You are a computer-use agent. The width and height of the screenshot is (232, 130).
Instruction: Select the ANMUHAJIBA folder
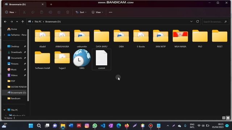click(62, 39)
